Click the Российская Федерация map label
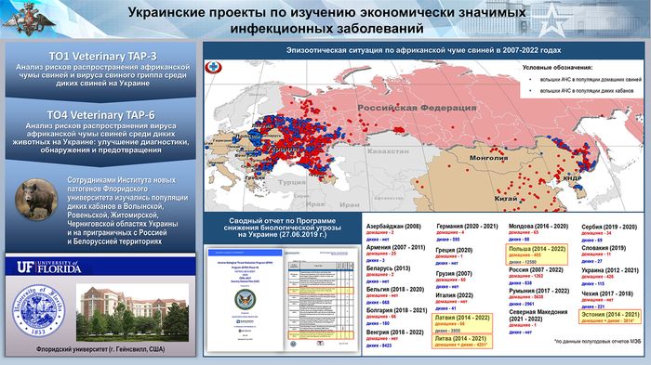Image resolution: width=651 pixels, height=365 pixels. coord(417,108)
